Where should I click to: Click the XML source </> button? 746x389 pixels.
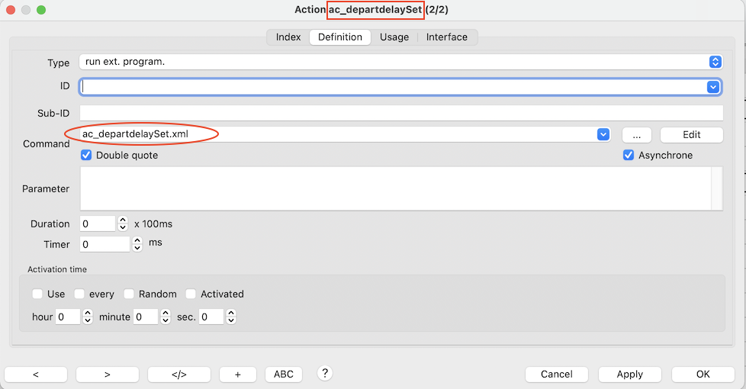click(178, 375)
